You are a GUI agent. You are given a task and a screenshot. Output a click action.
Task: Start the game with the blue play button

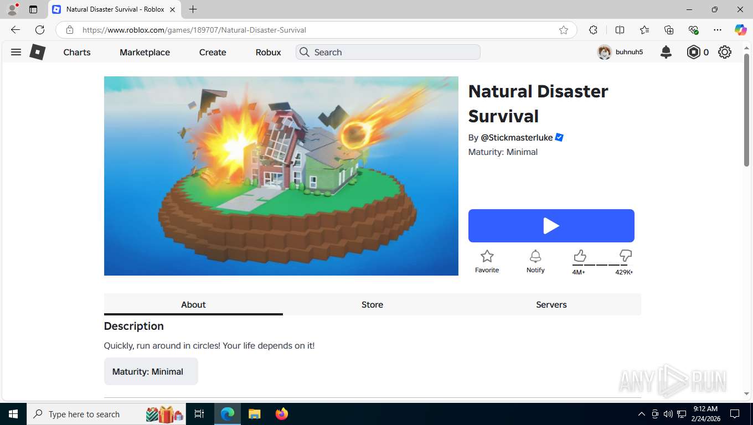(x=551, y=226)
